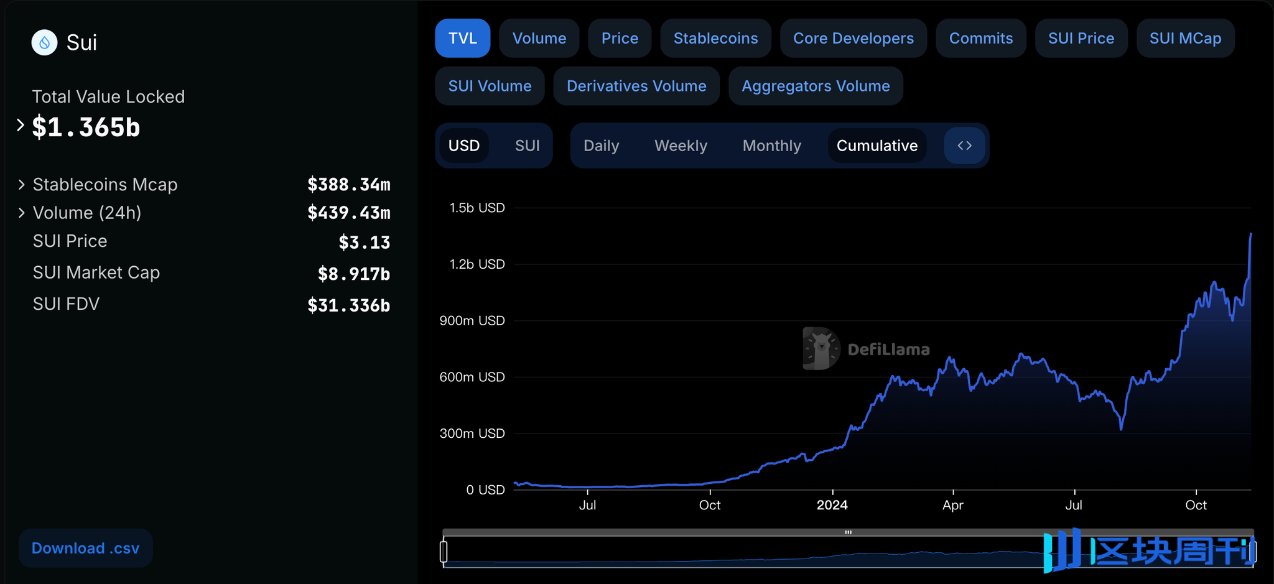Click the $1.365b total value locked figure
This screenshot has height=584, width=1274.
point(86,127)
